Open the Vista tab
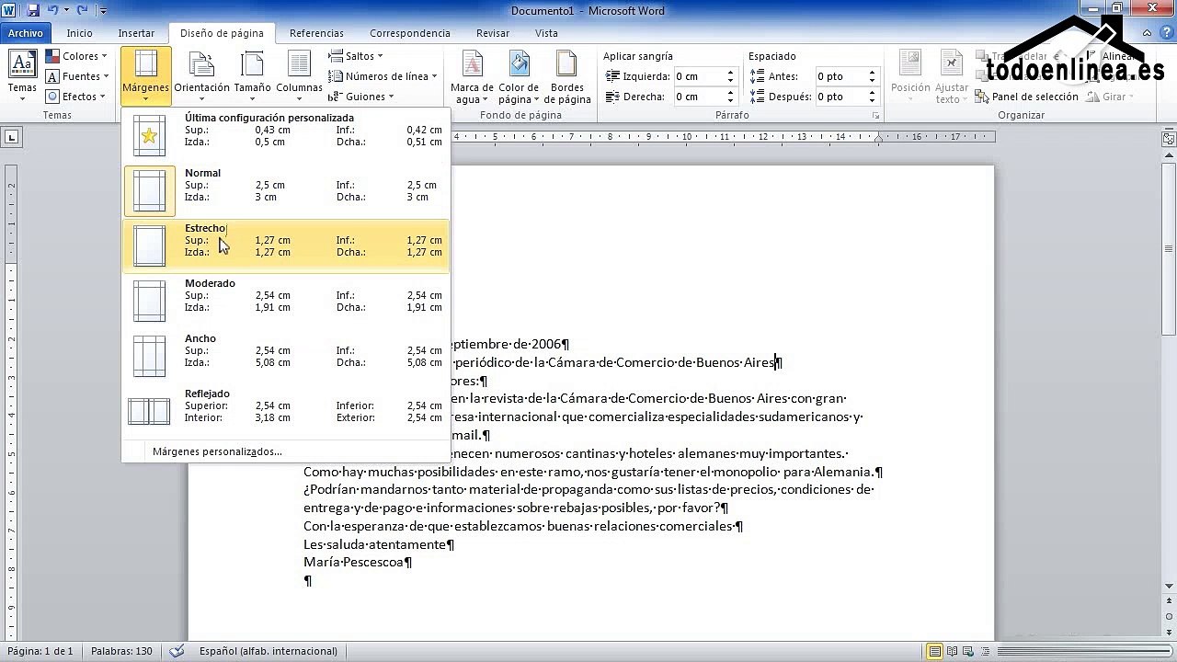 point(546,33)
